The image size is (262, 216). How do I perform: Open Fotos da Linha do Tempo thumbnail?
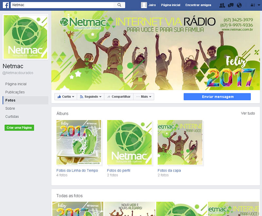click(79, 142)
